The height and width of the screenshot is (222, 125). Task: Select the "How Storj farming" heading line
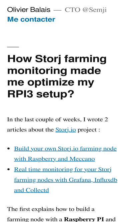pos(57,59)
